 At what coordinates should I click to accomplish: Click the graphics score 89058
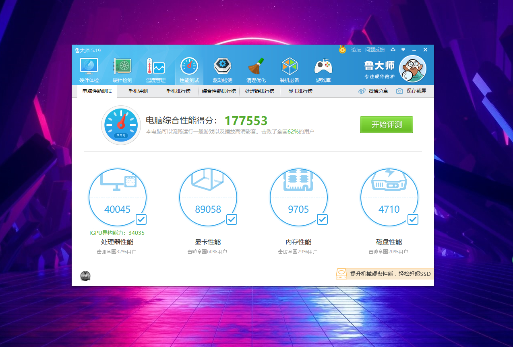coord(208,209)
